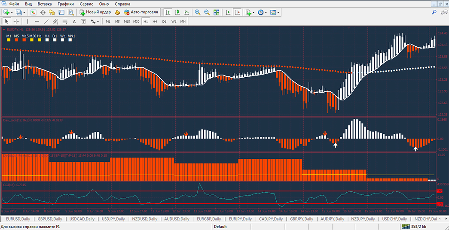Draw a horizontal line
The width and height of the screenshot is (449, 230).
point(37,21)
